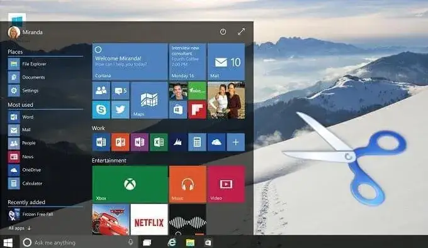Open the Mail tile with 10 unread
Viewport: 428px width, 248px height.
pos(226,62)
